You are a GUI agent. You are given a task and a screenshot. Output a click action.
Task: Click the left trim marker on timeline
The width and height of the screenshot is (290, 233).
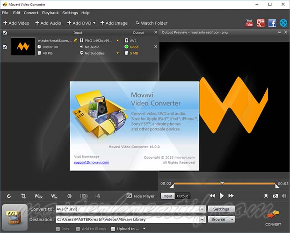pos(172,186)
